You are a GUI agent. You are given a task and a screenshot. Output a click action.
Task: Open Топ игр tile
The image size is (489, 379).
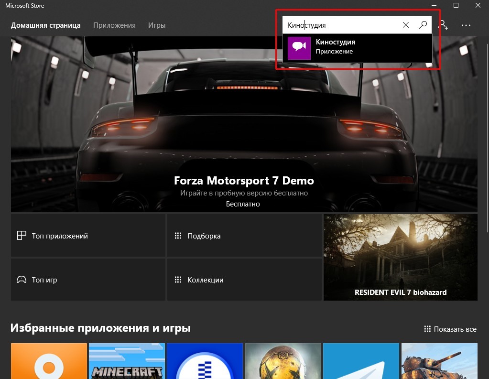pyautogui.click(x=88, y=280)
